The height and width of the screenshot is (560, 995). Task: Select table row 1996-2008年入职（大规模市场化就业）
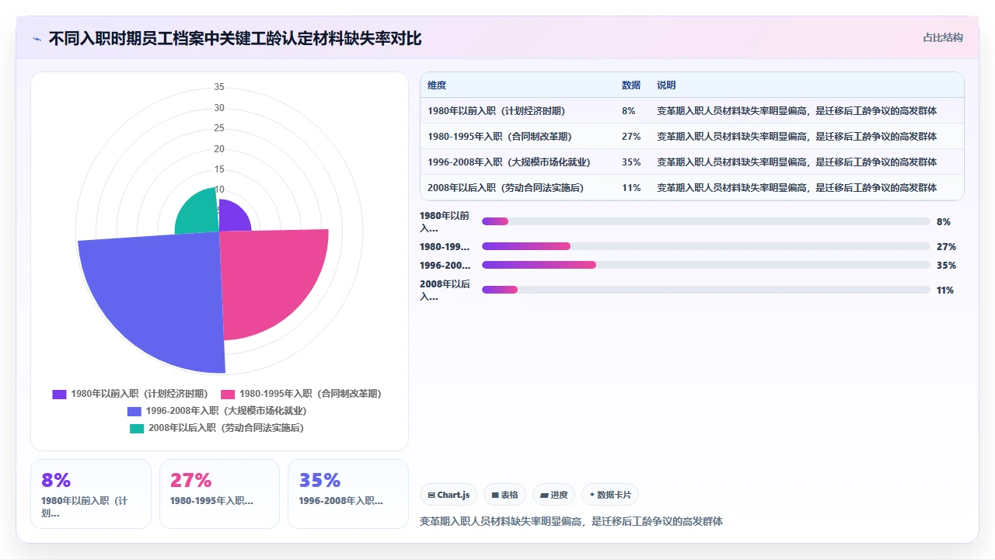tap(692, 162)
